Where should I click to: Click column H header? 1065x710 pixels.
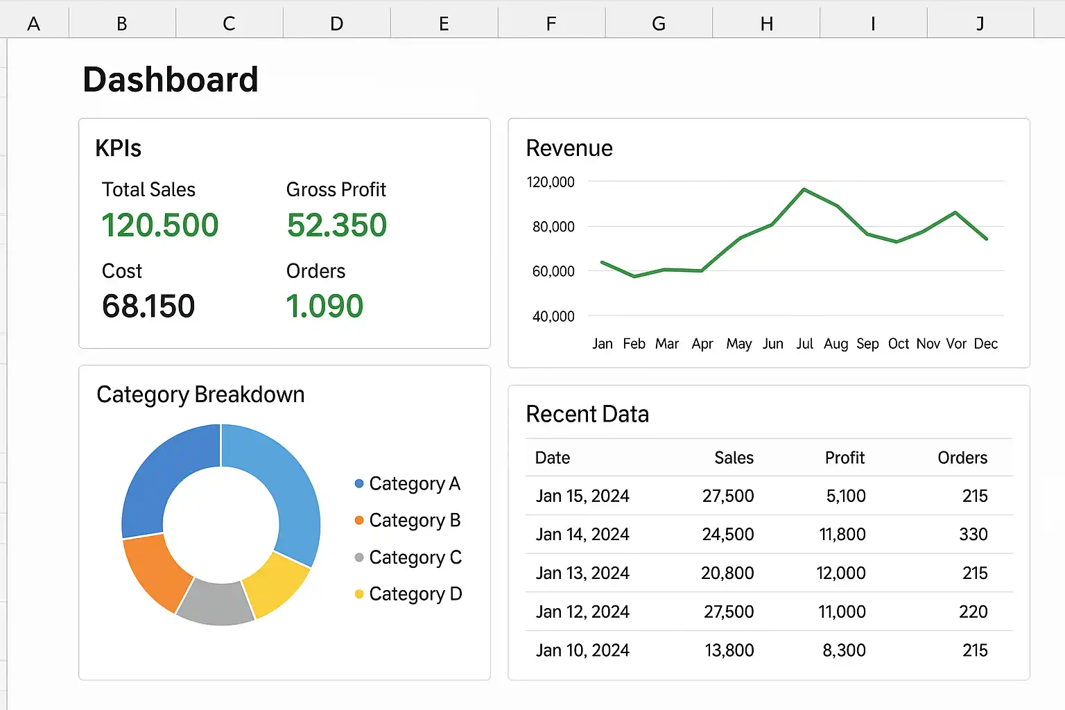[766, 24]
